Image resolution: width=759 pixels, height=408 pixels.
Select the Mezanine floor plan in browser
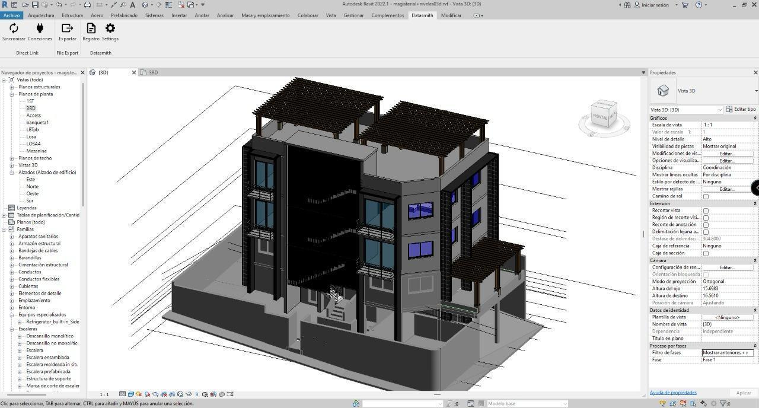tap(36, 151)
